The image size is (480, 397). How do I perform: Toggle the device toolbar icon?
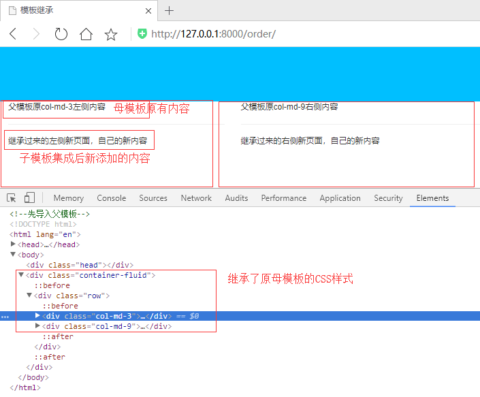coord(29,197)
